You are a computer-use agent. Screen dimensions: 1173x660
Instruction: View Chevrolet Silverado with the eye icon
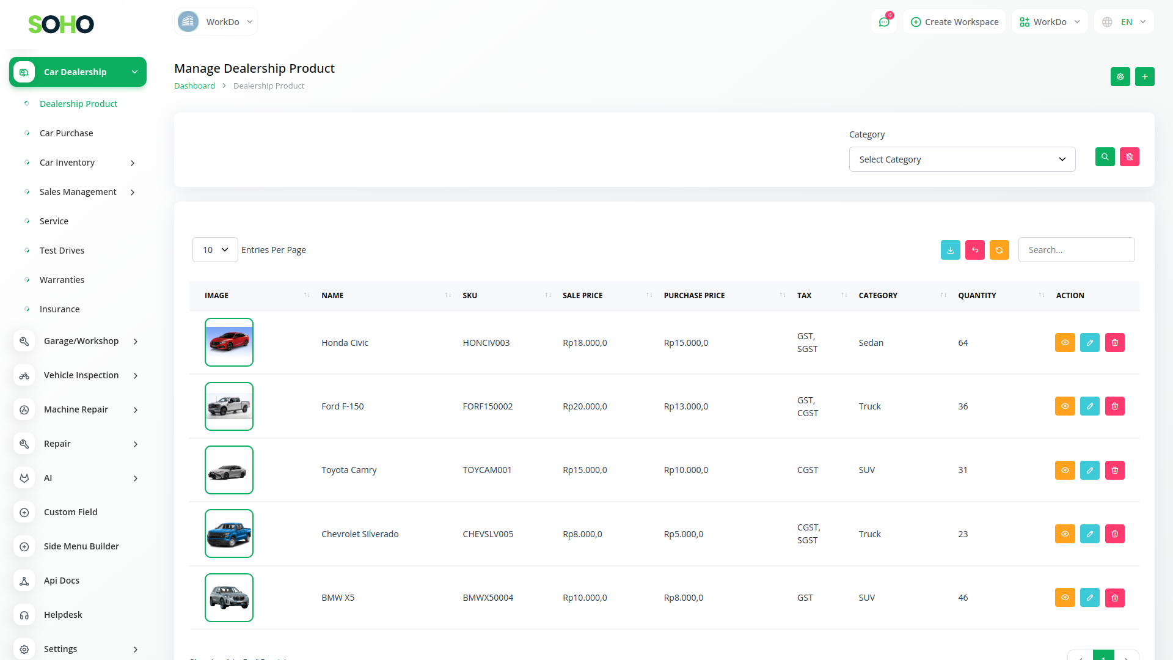1064,534
